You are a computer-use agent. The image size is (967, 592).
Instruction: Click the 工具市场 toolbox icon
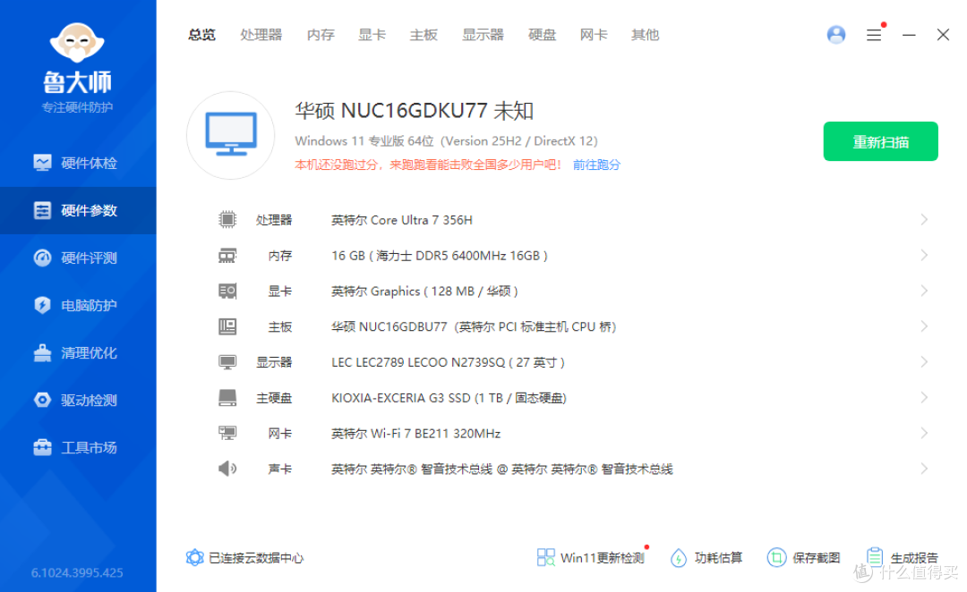tap(43, 447)
